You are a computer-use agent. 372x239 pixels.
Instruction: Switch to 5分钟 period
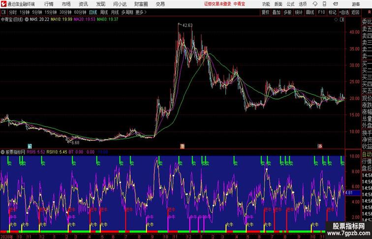click(x=37, y=12)
